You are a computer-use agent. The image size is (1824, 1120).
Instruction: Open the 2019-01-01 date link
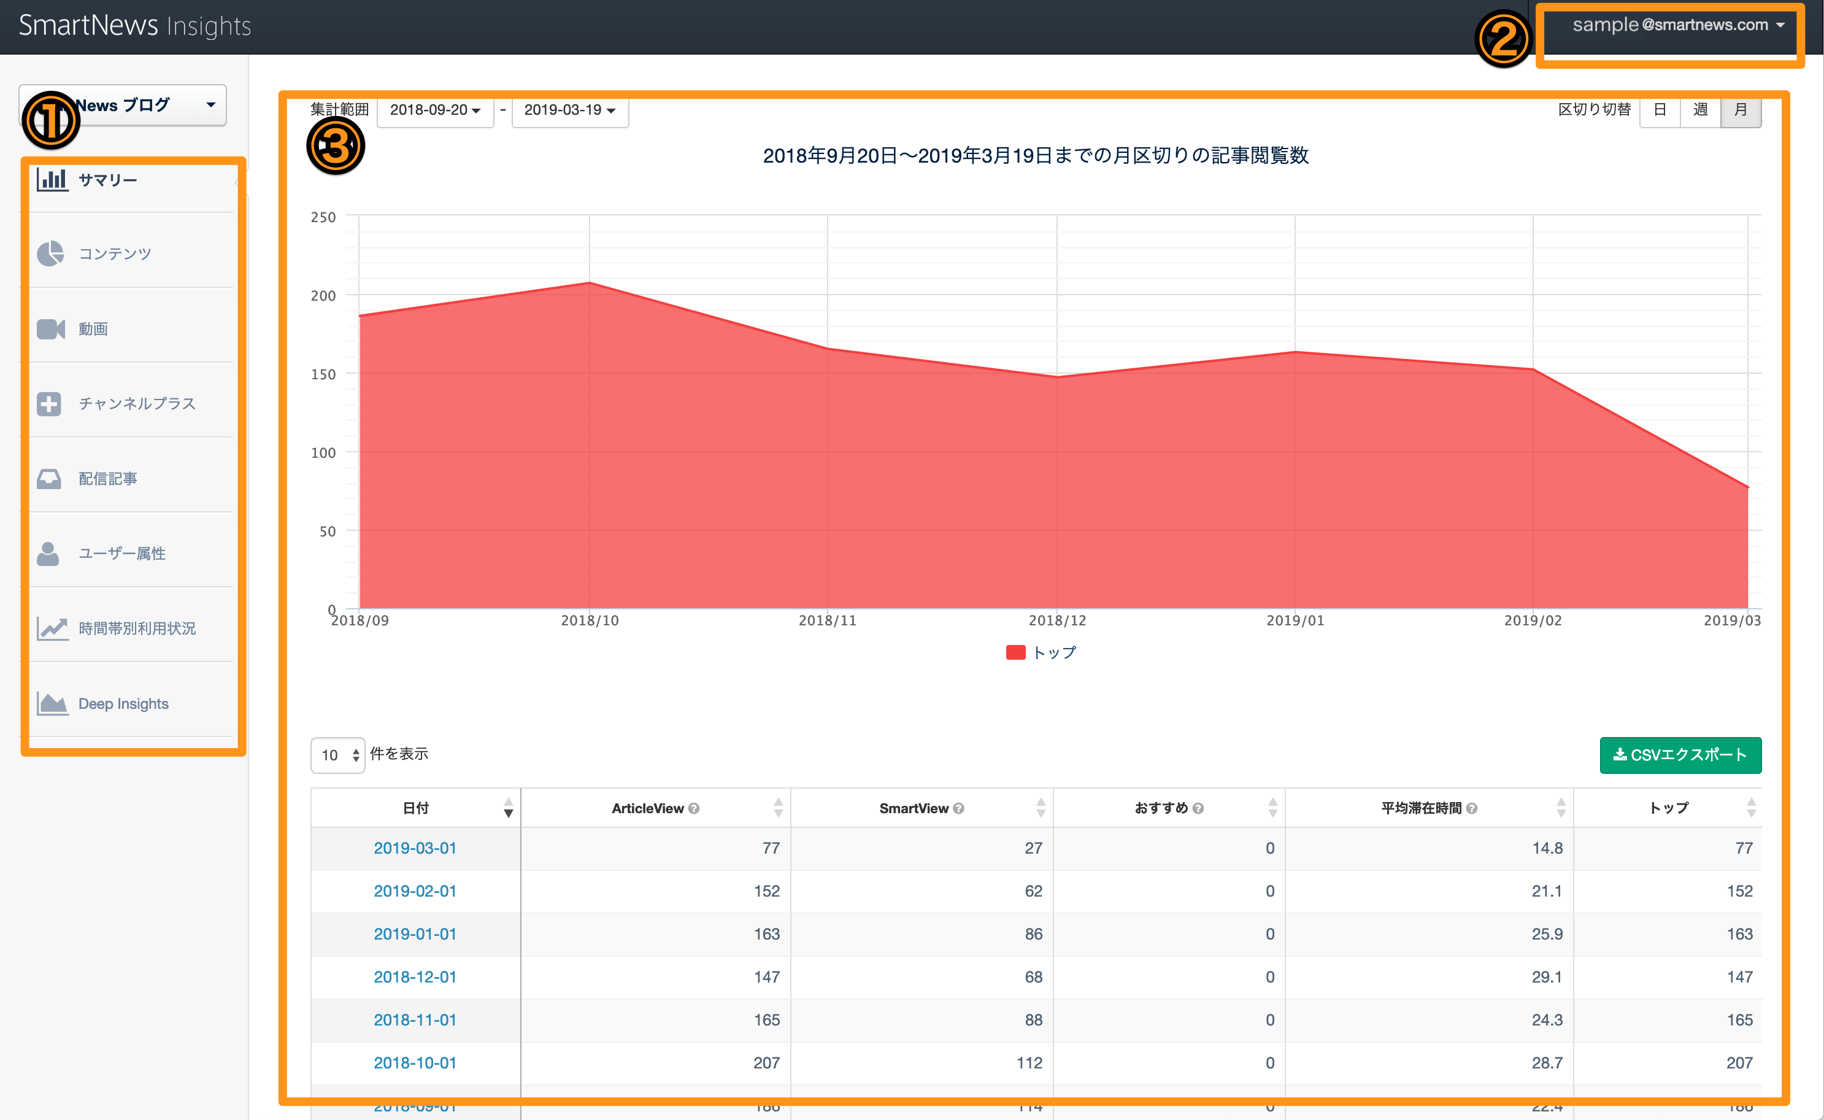click(x=415, y=934)
